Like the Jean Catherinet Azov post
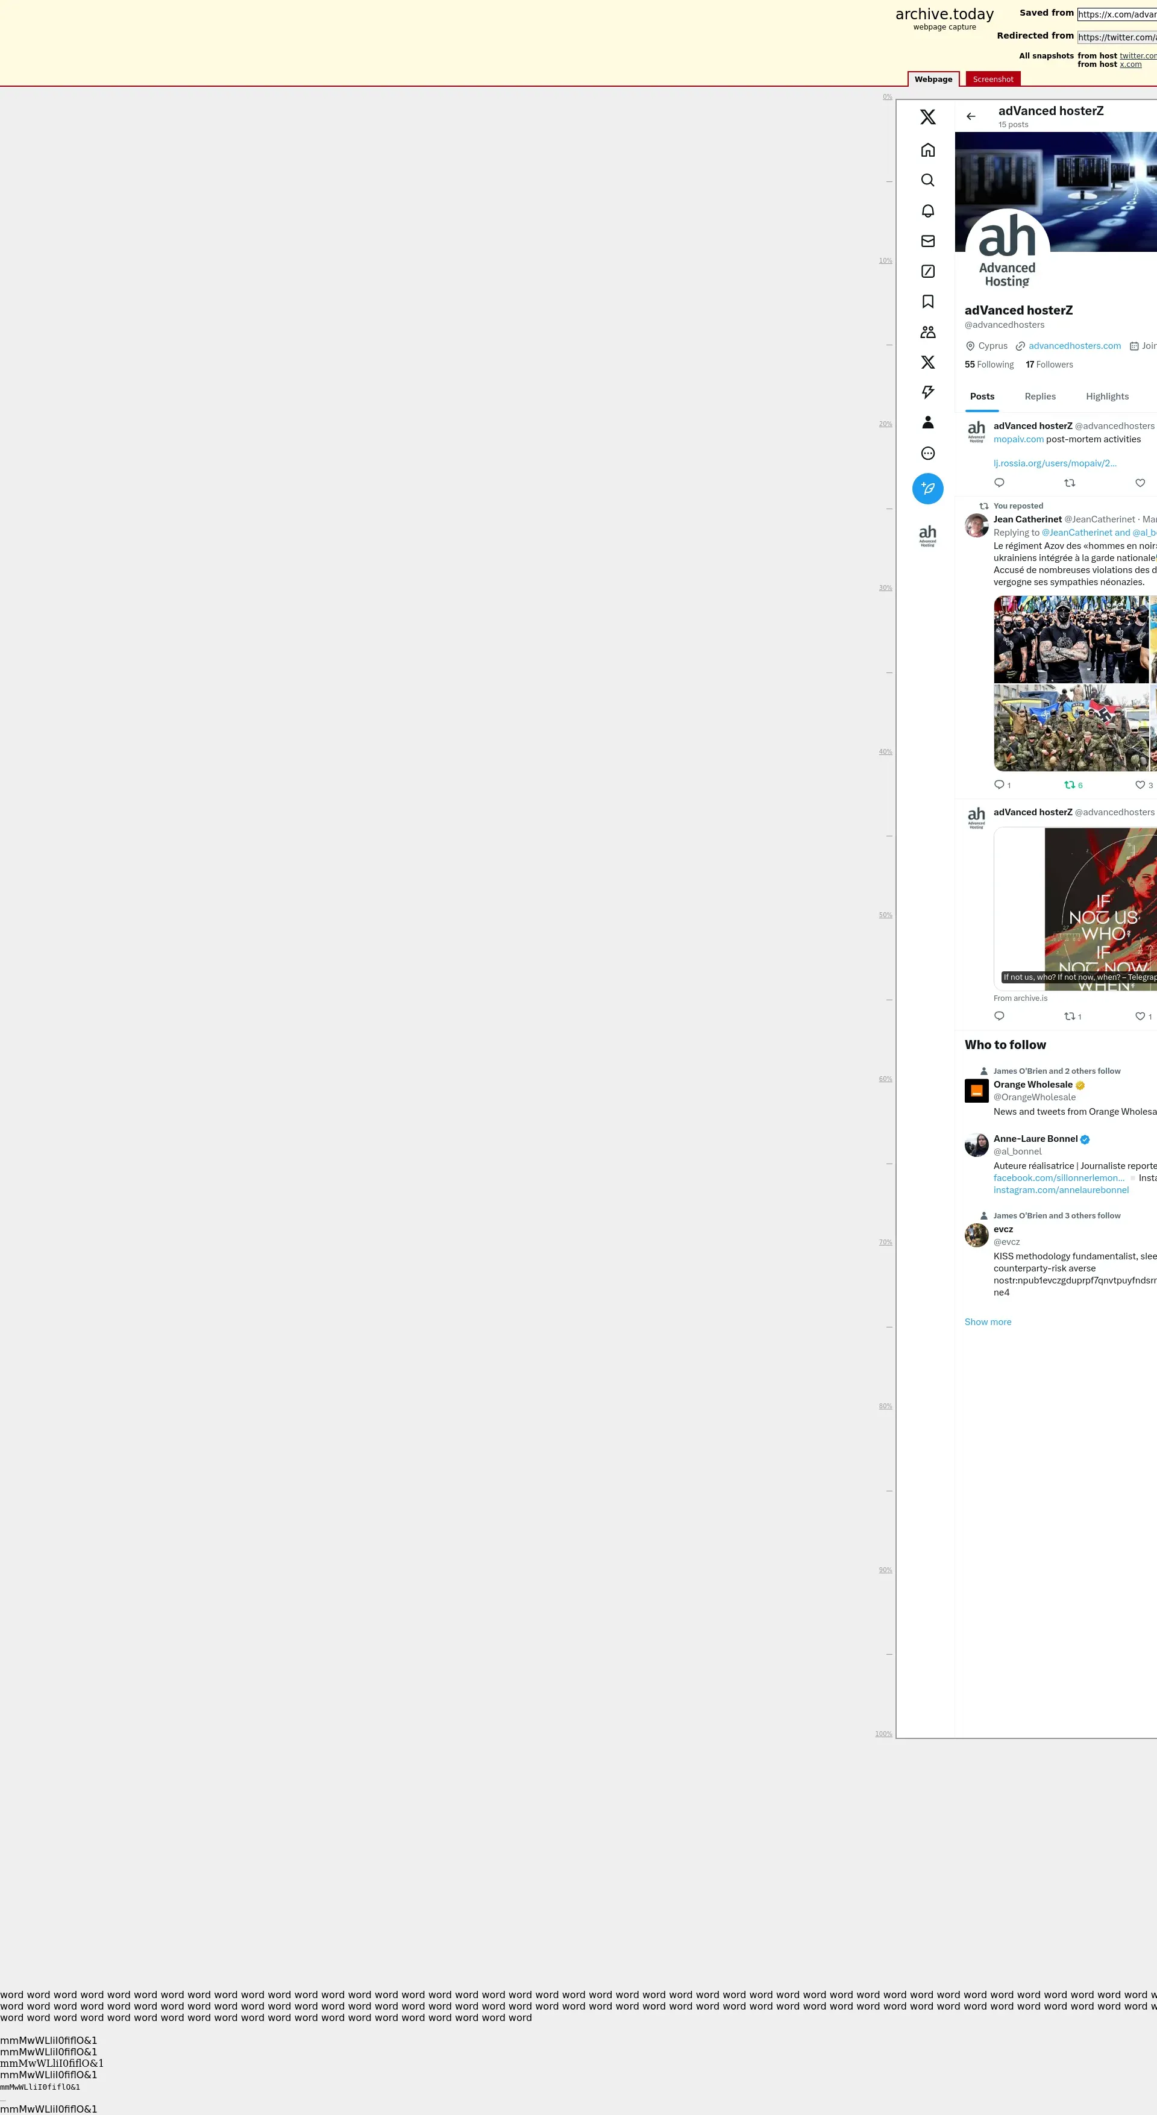The image size is (1157, 2115). point(1140,785)
